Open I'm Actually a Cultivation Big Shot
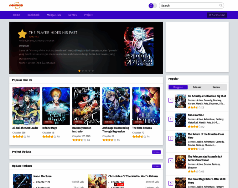Image resolution: width=238 pixels, height=188 pixels. click(207, 96)
